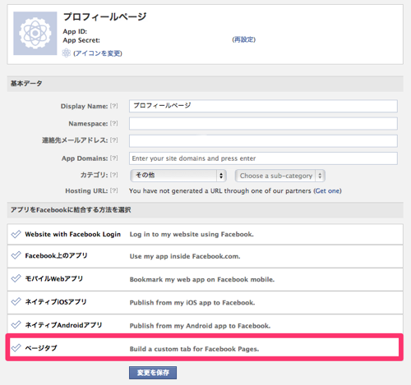This screenshot has height=385, width=411.
Task: Click the App Secret: label
Action: (x=81, y=40)
